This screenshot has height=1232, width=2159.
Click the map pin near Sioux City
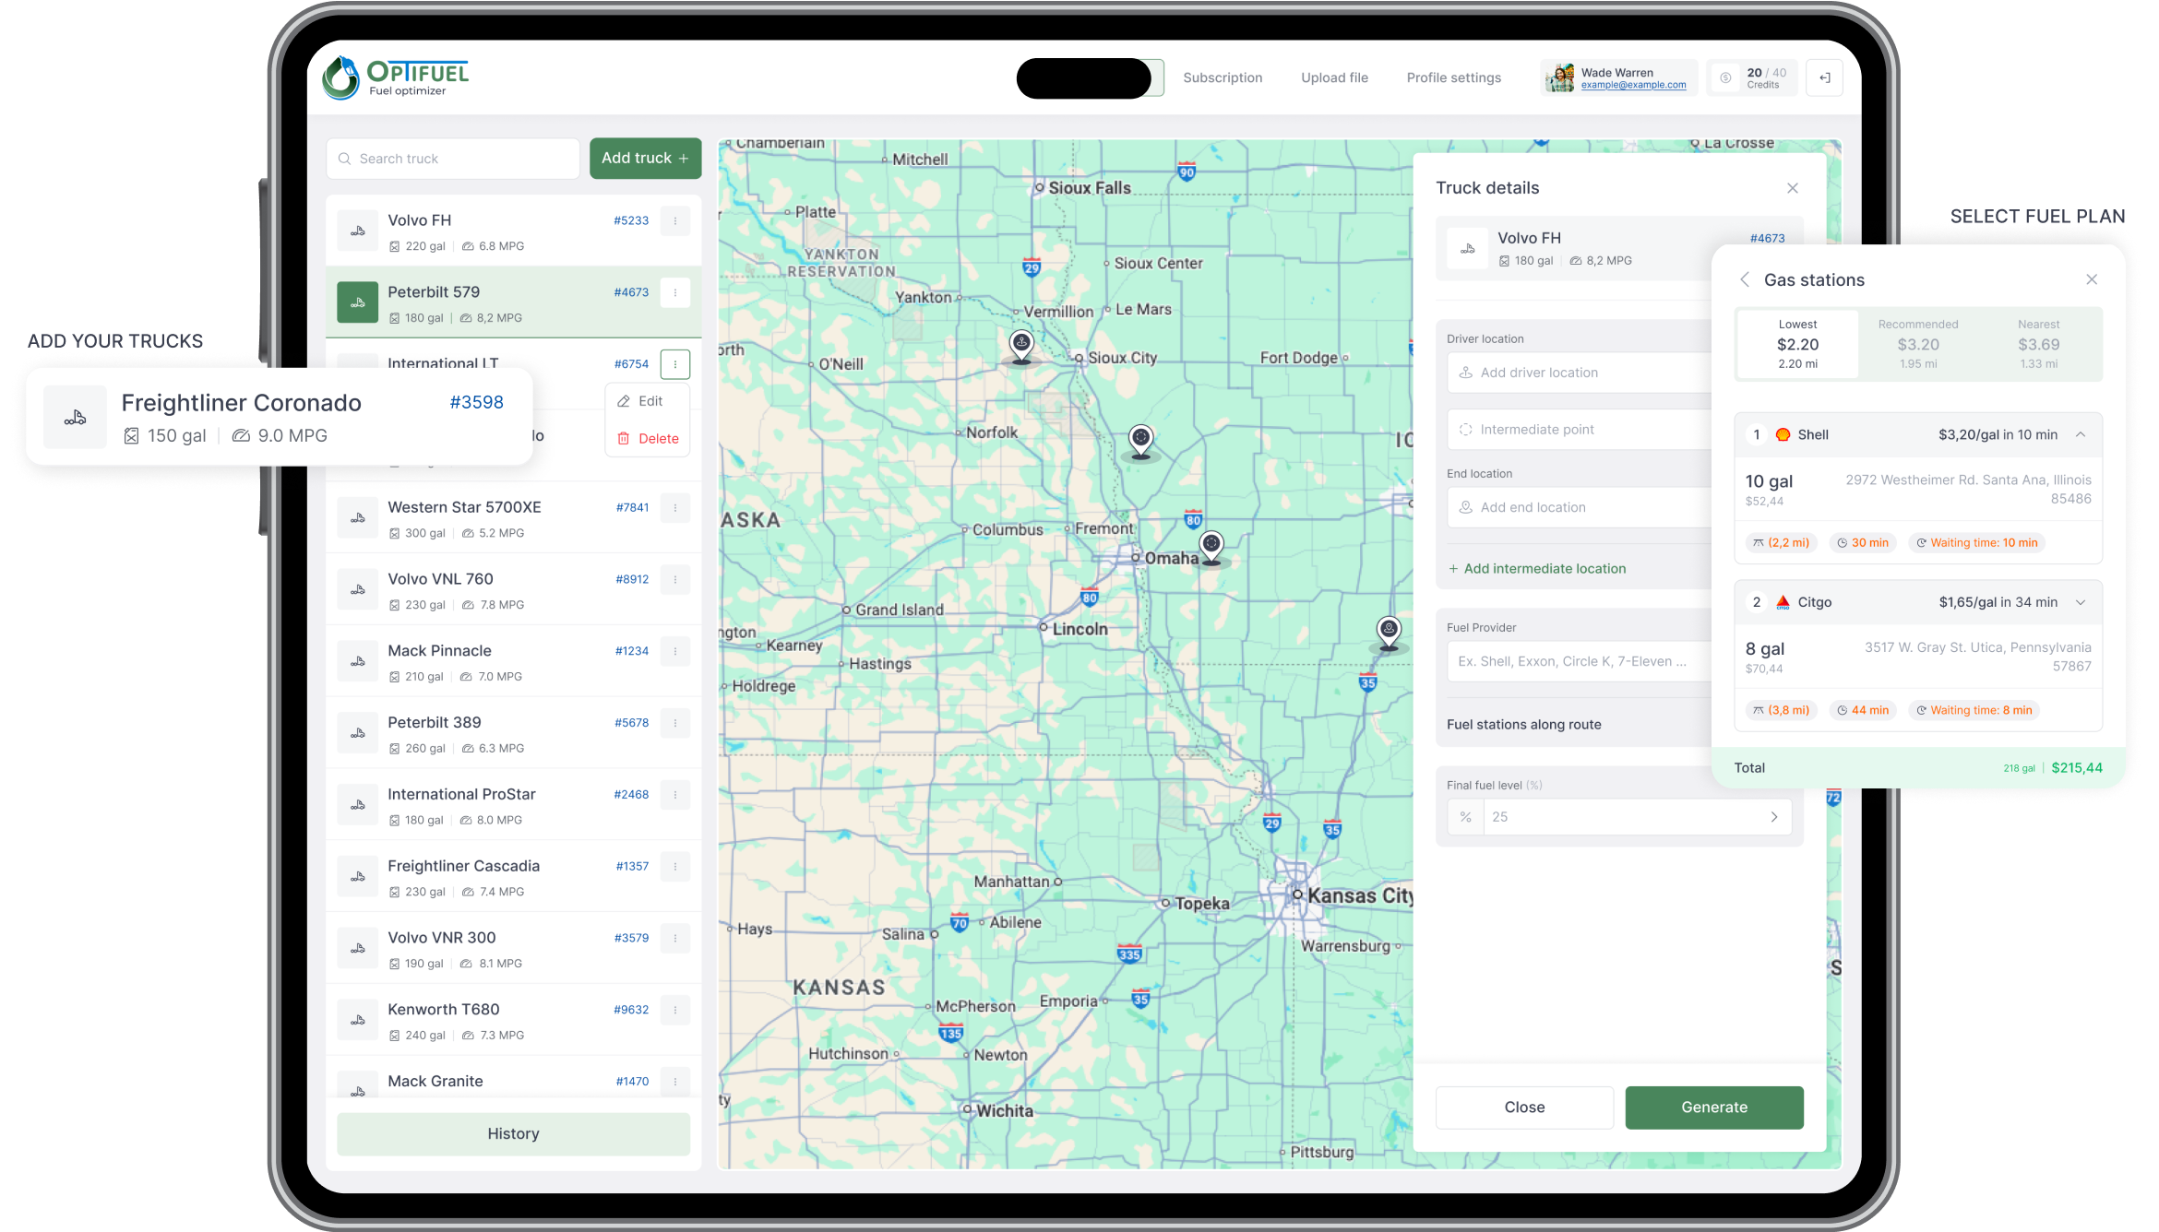(x=1021, y=344)
